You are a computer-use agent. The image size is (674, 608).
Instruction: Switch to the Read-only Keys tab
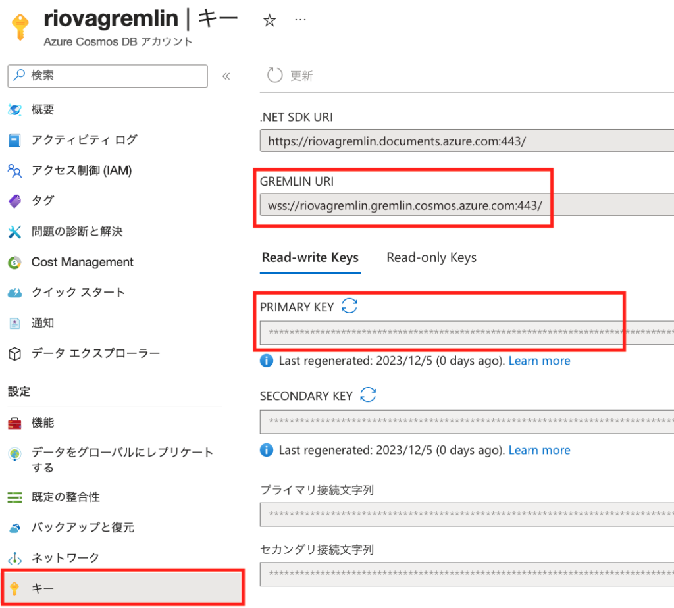click(431, 257)
